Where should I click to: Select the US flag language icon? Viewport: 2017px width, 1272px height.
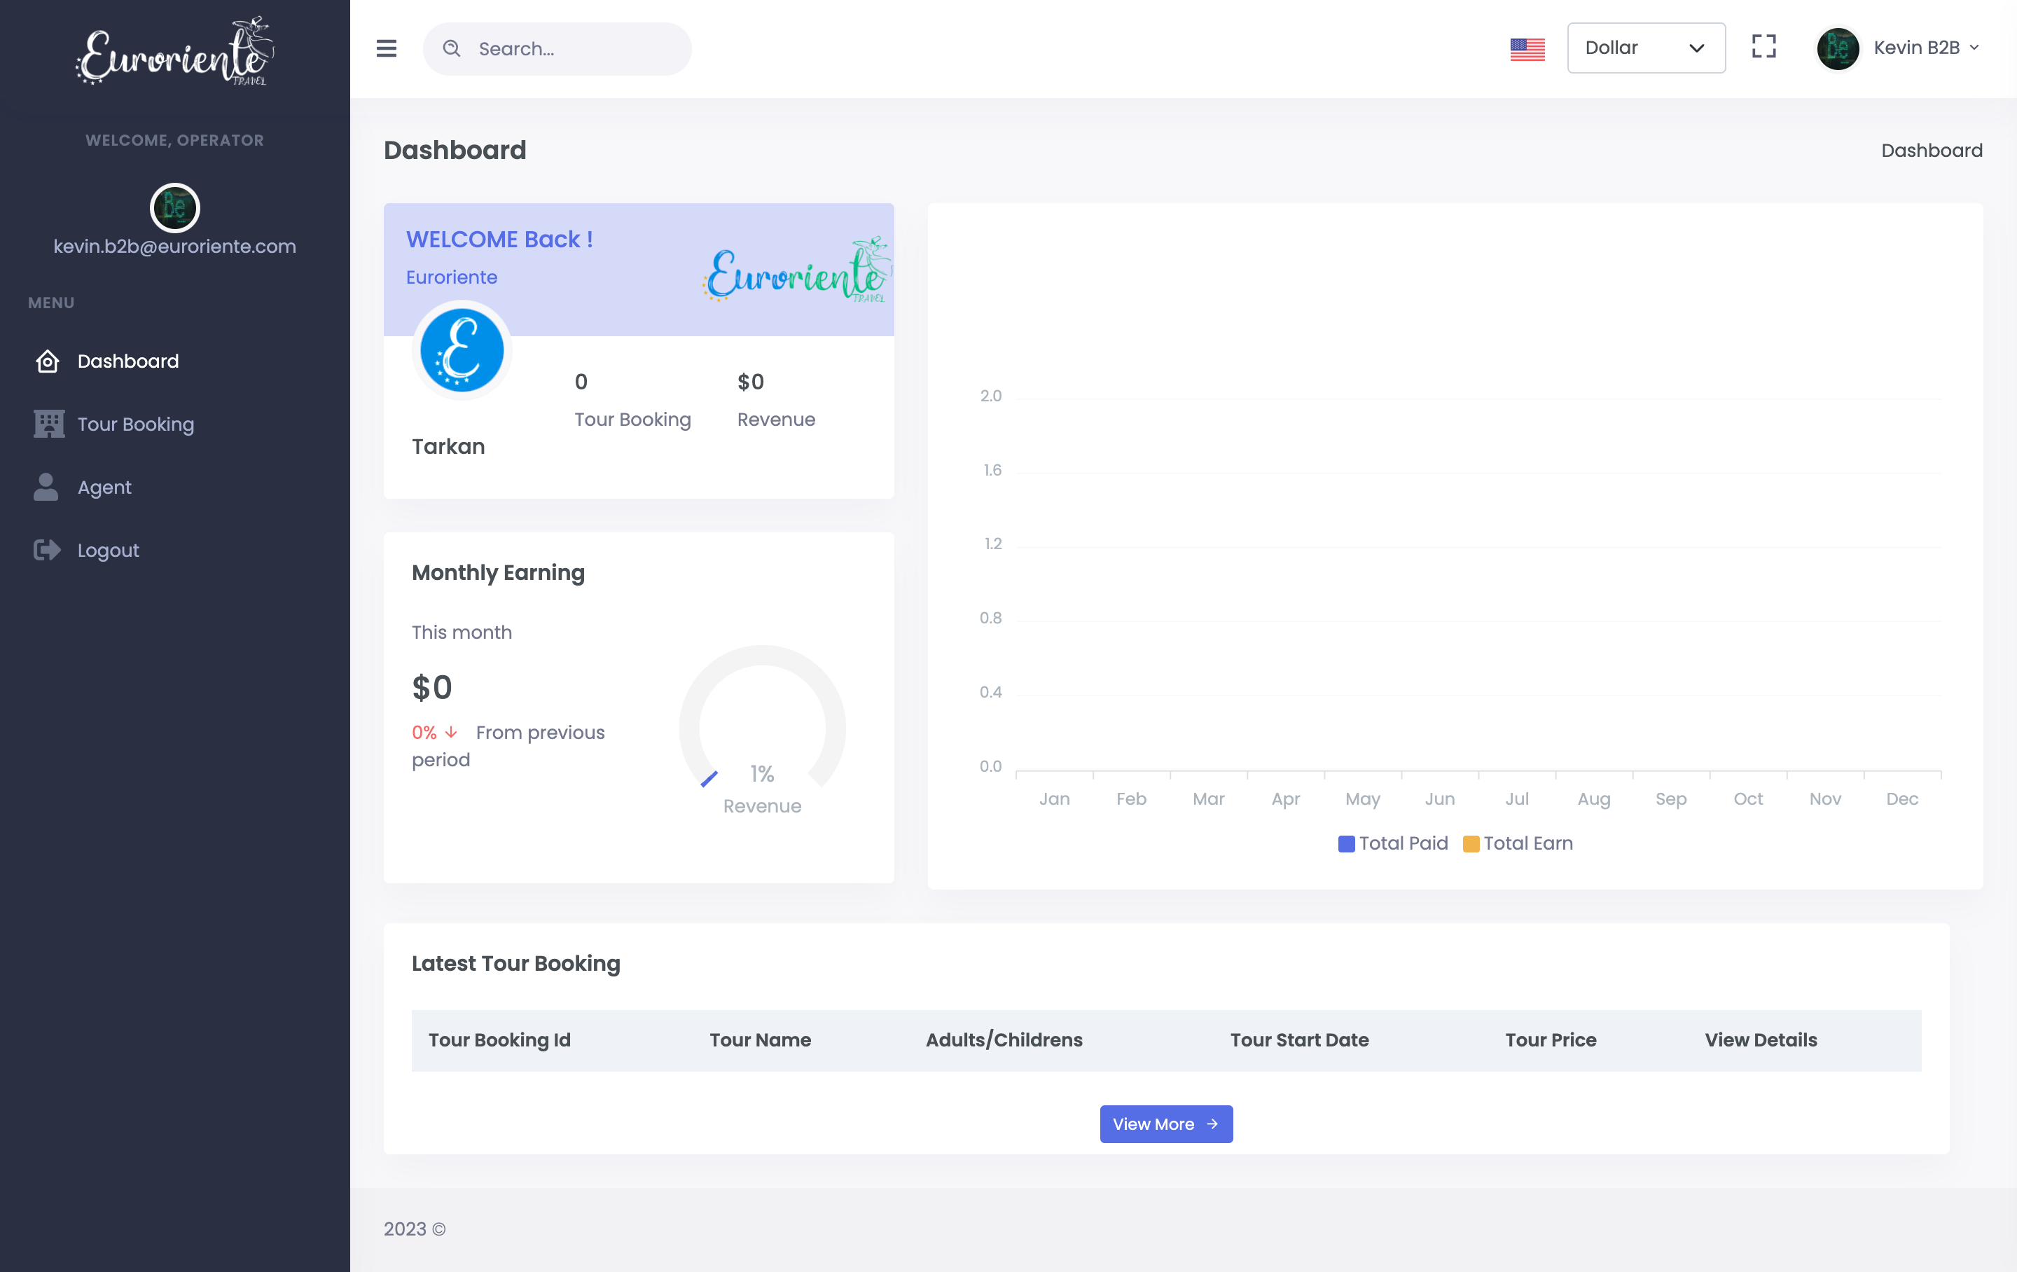pyautogui.click(x=1527, y=48)
